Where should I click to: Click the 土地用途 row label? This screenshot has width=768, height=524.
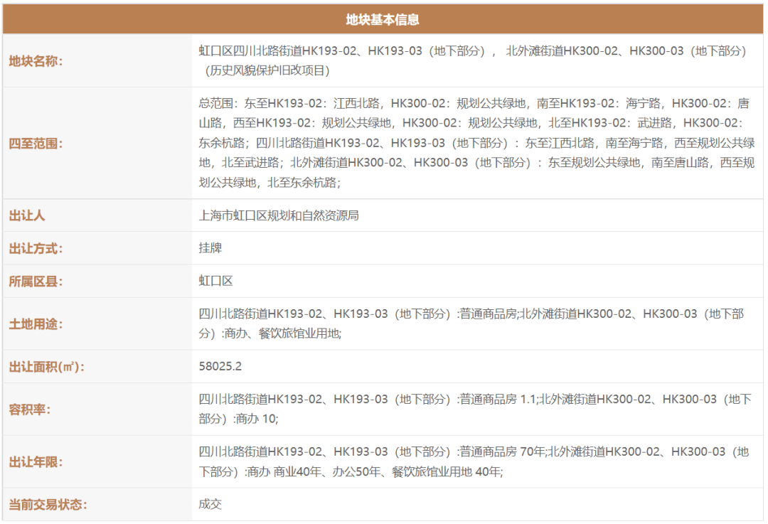tap(36, 324)
